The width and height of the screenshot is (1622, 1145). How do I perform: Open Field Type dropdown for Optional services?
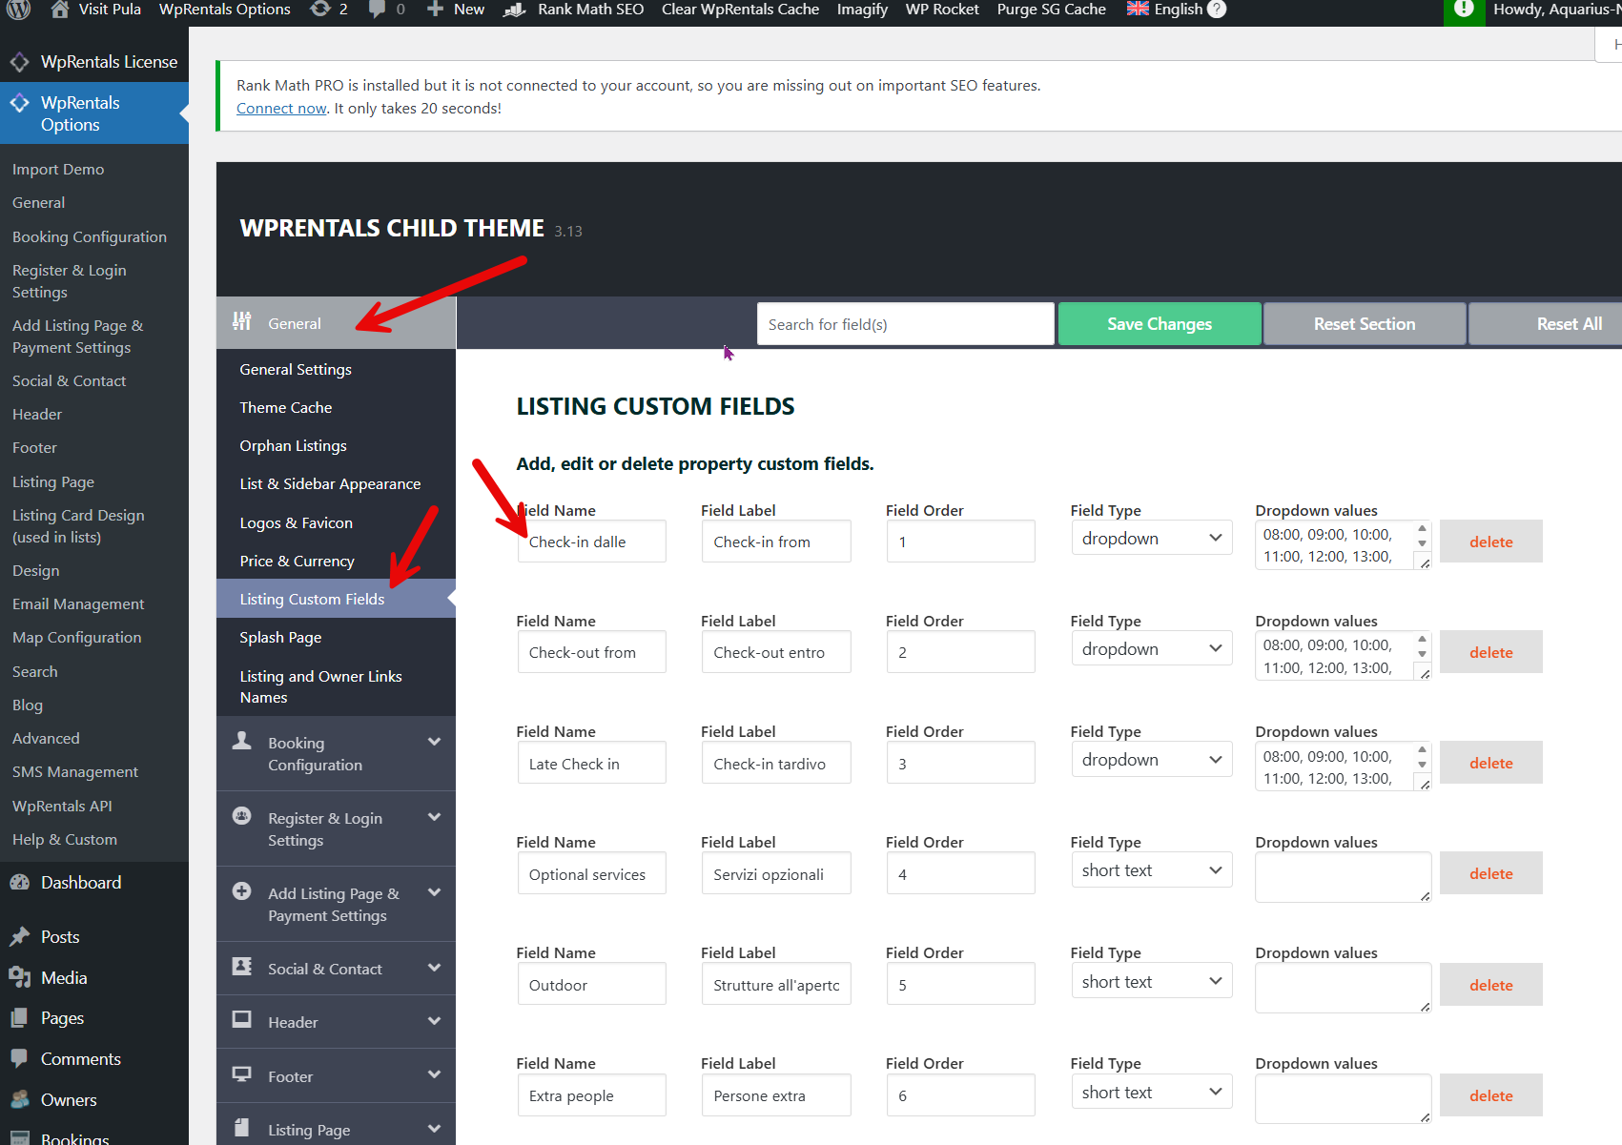(1151, 870)
